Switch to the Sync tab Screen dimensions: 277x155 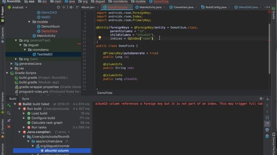click(26, 99)
